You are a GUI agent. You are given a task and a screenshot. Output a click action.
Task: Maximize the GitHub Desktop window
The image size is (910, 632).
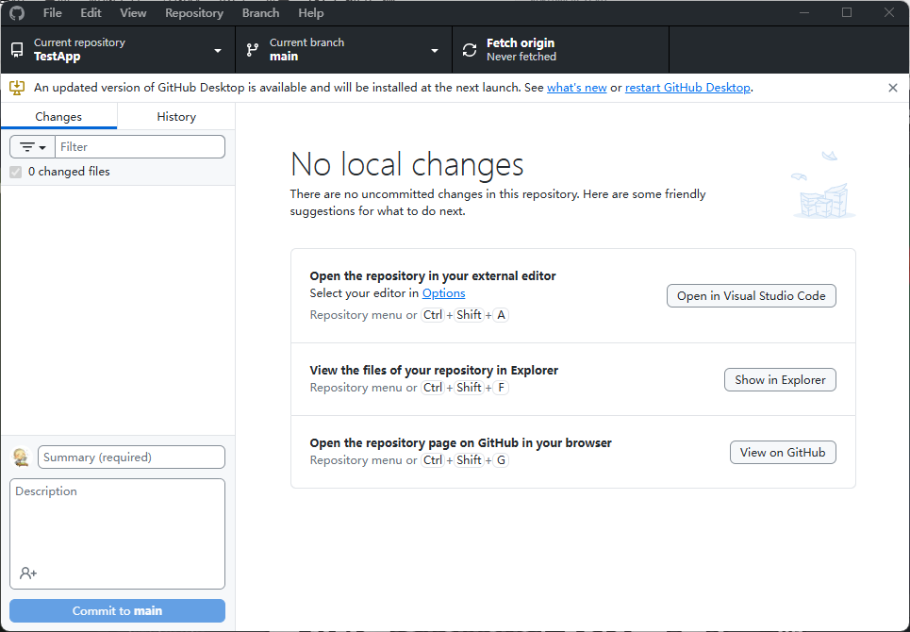click(847, 13)
